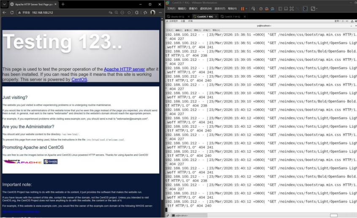
Task: Click the zoom magnifier icon in address bar
Action: 116,13
